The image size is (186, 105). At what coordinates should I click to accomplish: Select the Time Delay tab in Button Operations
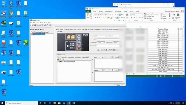(x=64, y=57)
